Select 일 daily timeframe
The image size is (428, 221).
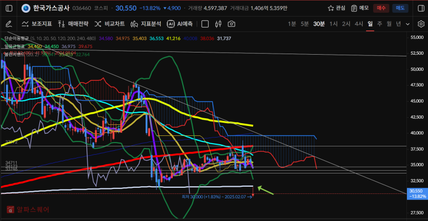click(x=370, y=24)
